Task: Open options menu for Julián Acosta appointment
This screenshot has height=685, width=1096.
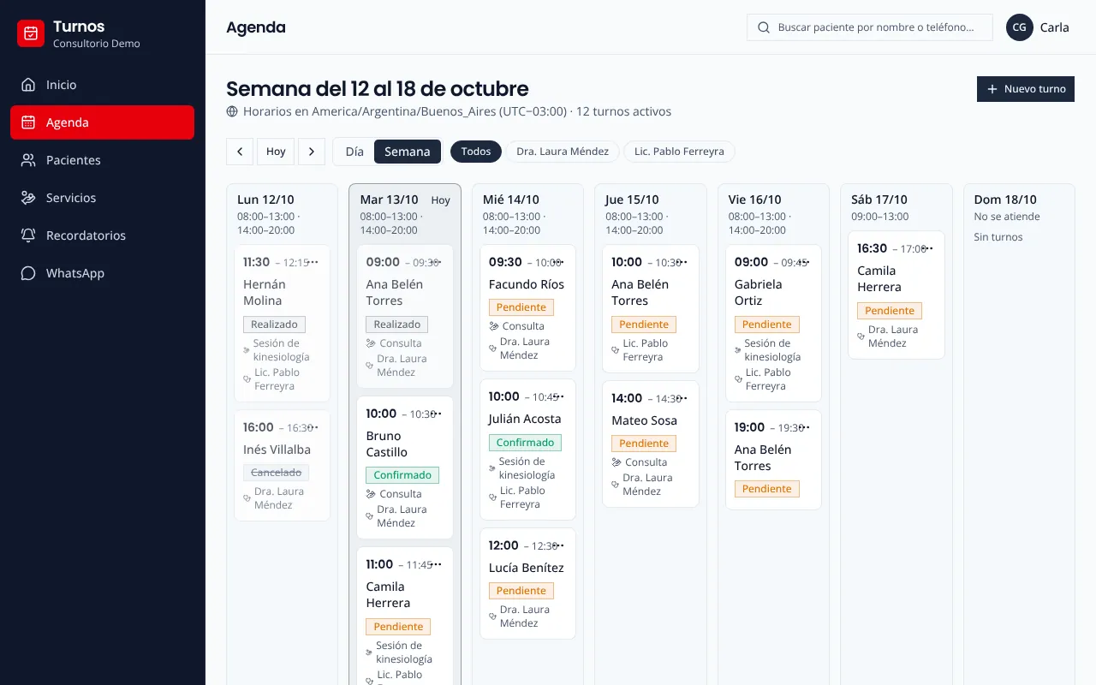Action: [559, 396]
